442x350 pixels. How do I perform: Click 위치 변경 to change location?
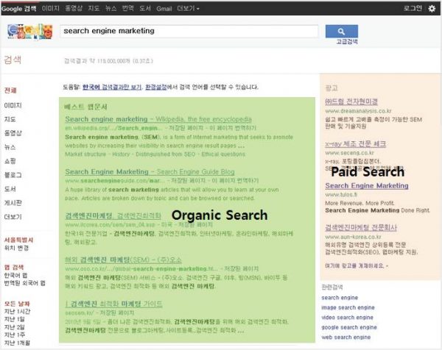pyautogui.click(x=16, y=248)
